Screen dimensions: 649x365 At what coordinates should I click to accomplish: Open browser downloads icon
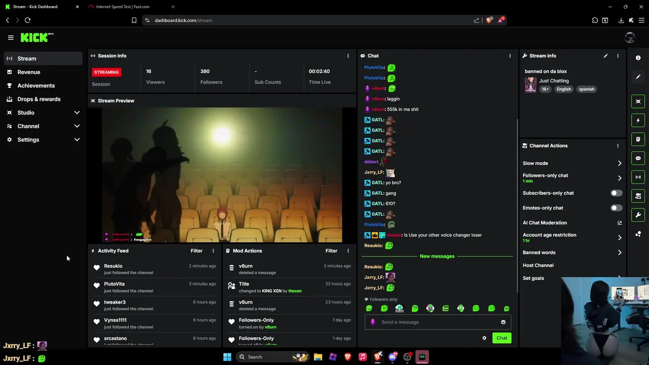click(x=621, y=20)
